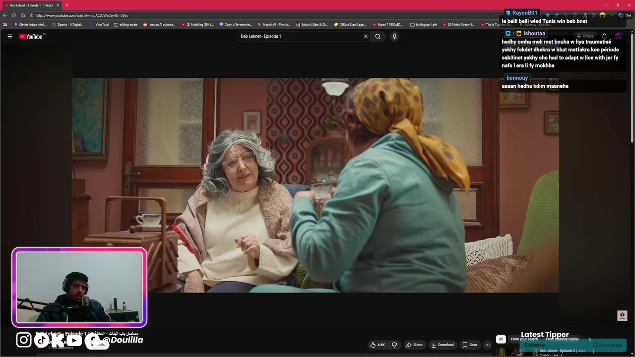
Task: Open the 'Baldur's Gate 3' bookmark
Action: click(x=312, y=24)
